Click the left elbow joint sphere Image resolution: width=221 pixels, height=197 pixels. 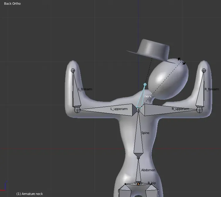77,110
